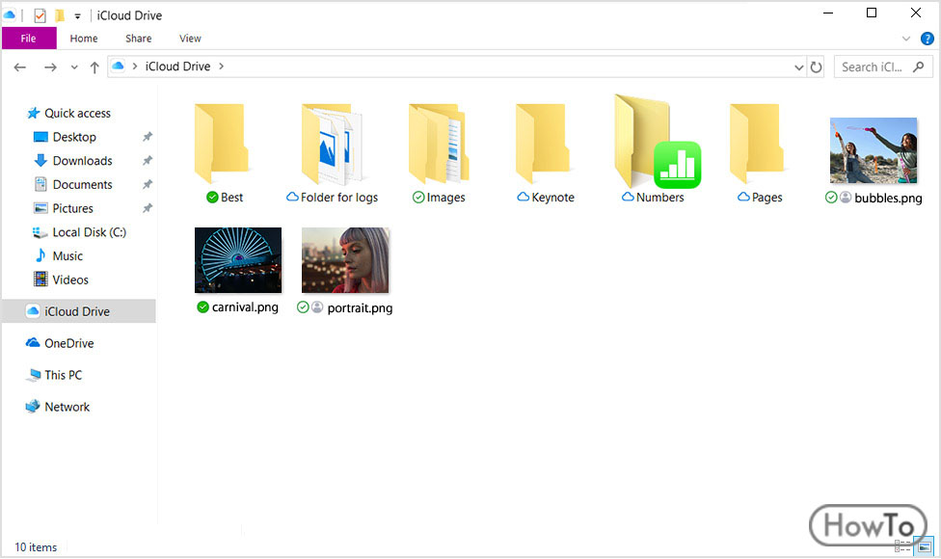Click the green synced checkmark beside Best

tap(212, 198)
